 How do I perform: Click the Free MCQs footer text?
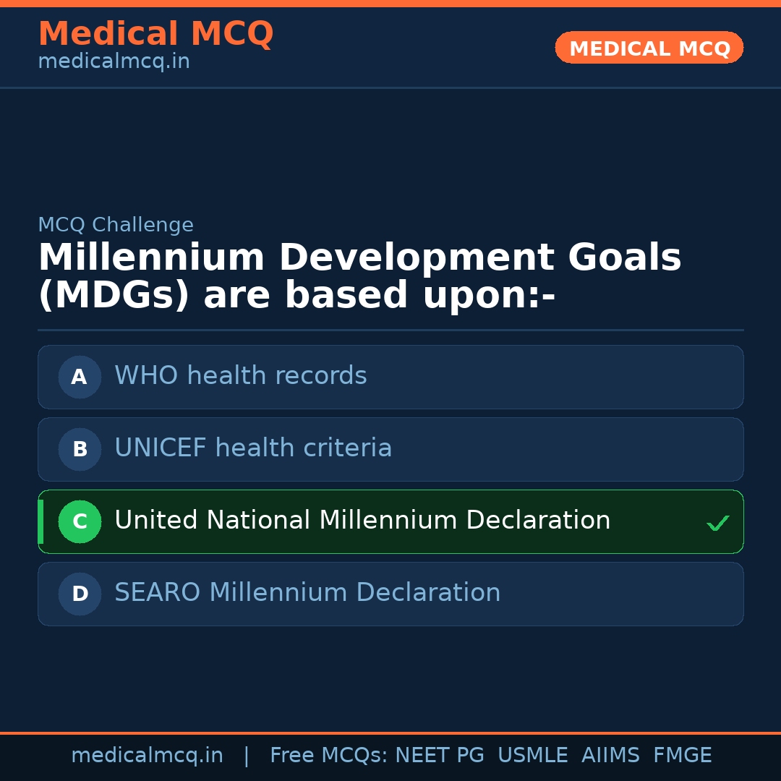point(328,756)
